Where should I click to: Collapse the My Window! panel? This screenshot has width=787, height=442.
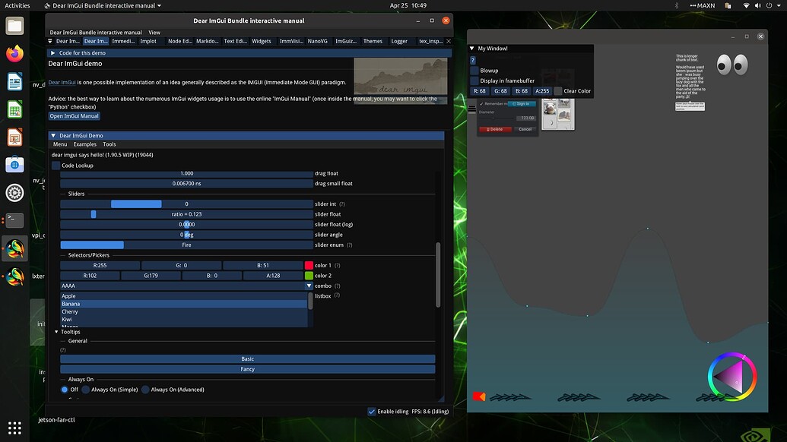[x=471, y=49]
